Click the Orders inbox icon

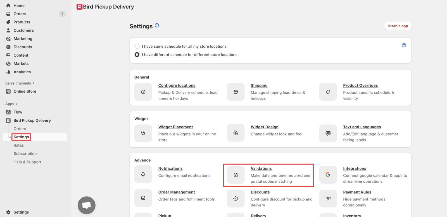tap(8, 14)
